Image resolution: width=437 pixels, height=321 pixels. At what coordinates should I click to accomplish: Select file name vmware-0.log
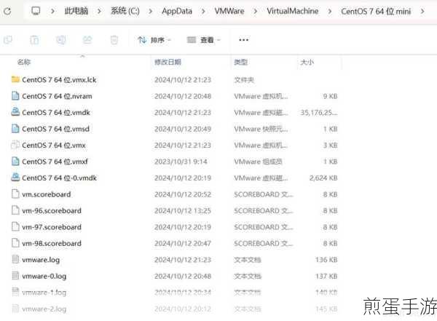pos(44,276)
